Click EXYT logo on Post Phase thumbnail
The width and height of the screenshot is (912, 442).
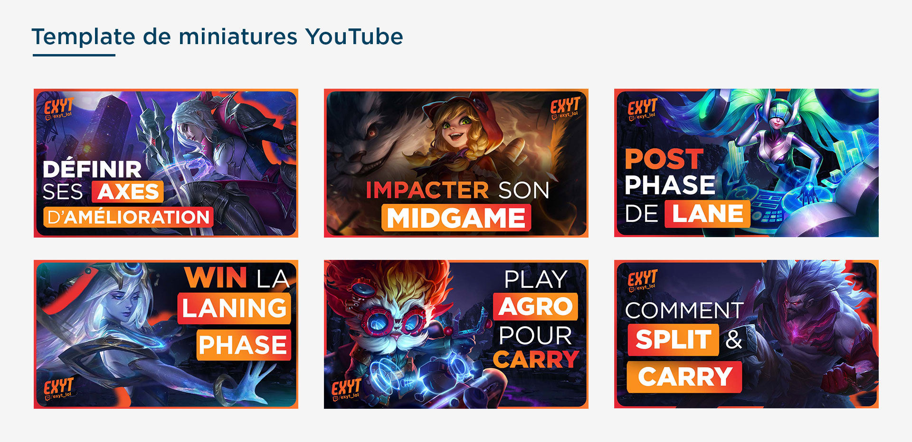point(643,107)
